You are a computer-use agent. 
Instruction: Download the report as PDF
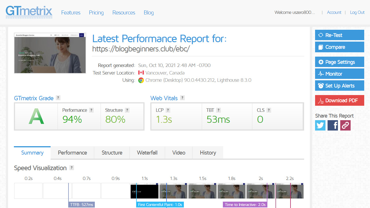340,100
